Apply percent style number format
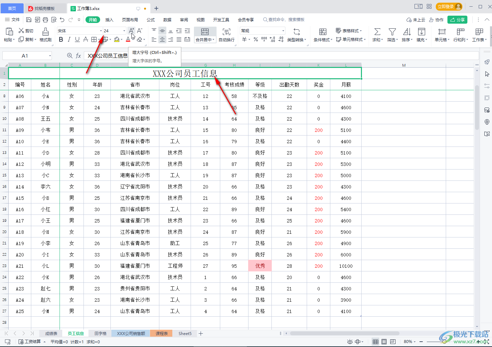 coord(255,40)
